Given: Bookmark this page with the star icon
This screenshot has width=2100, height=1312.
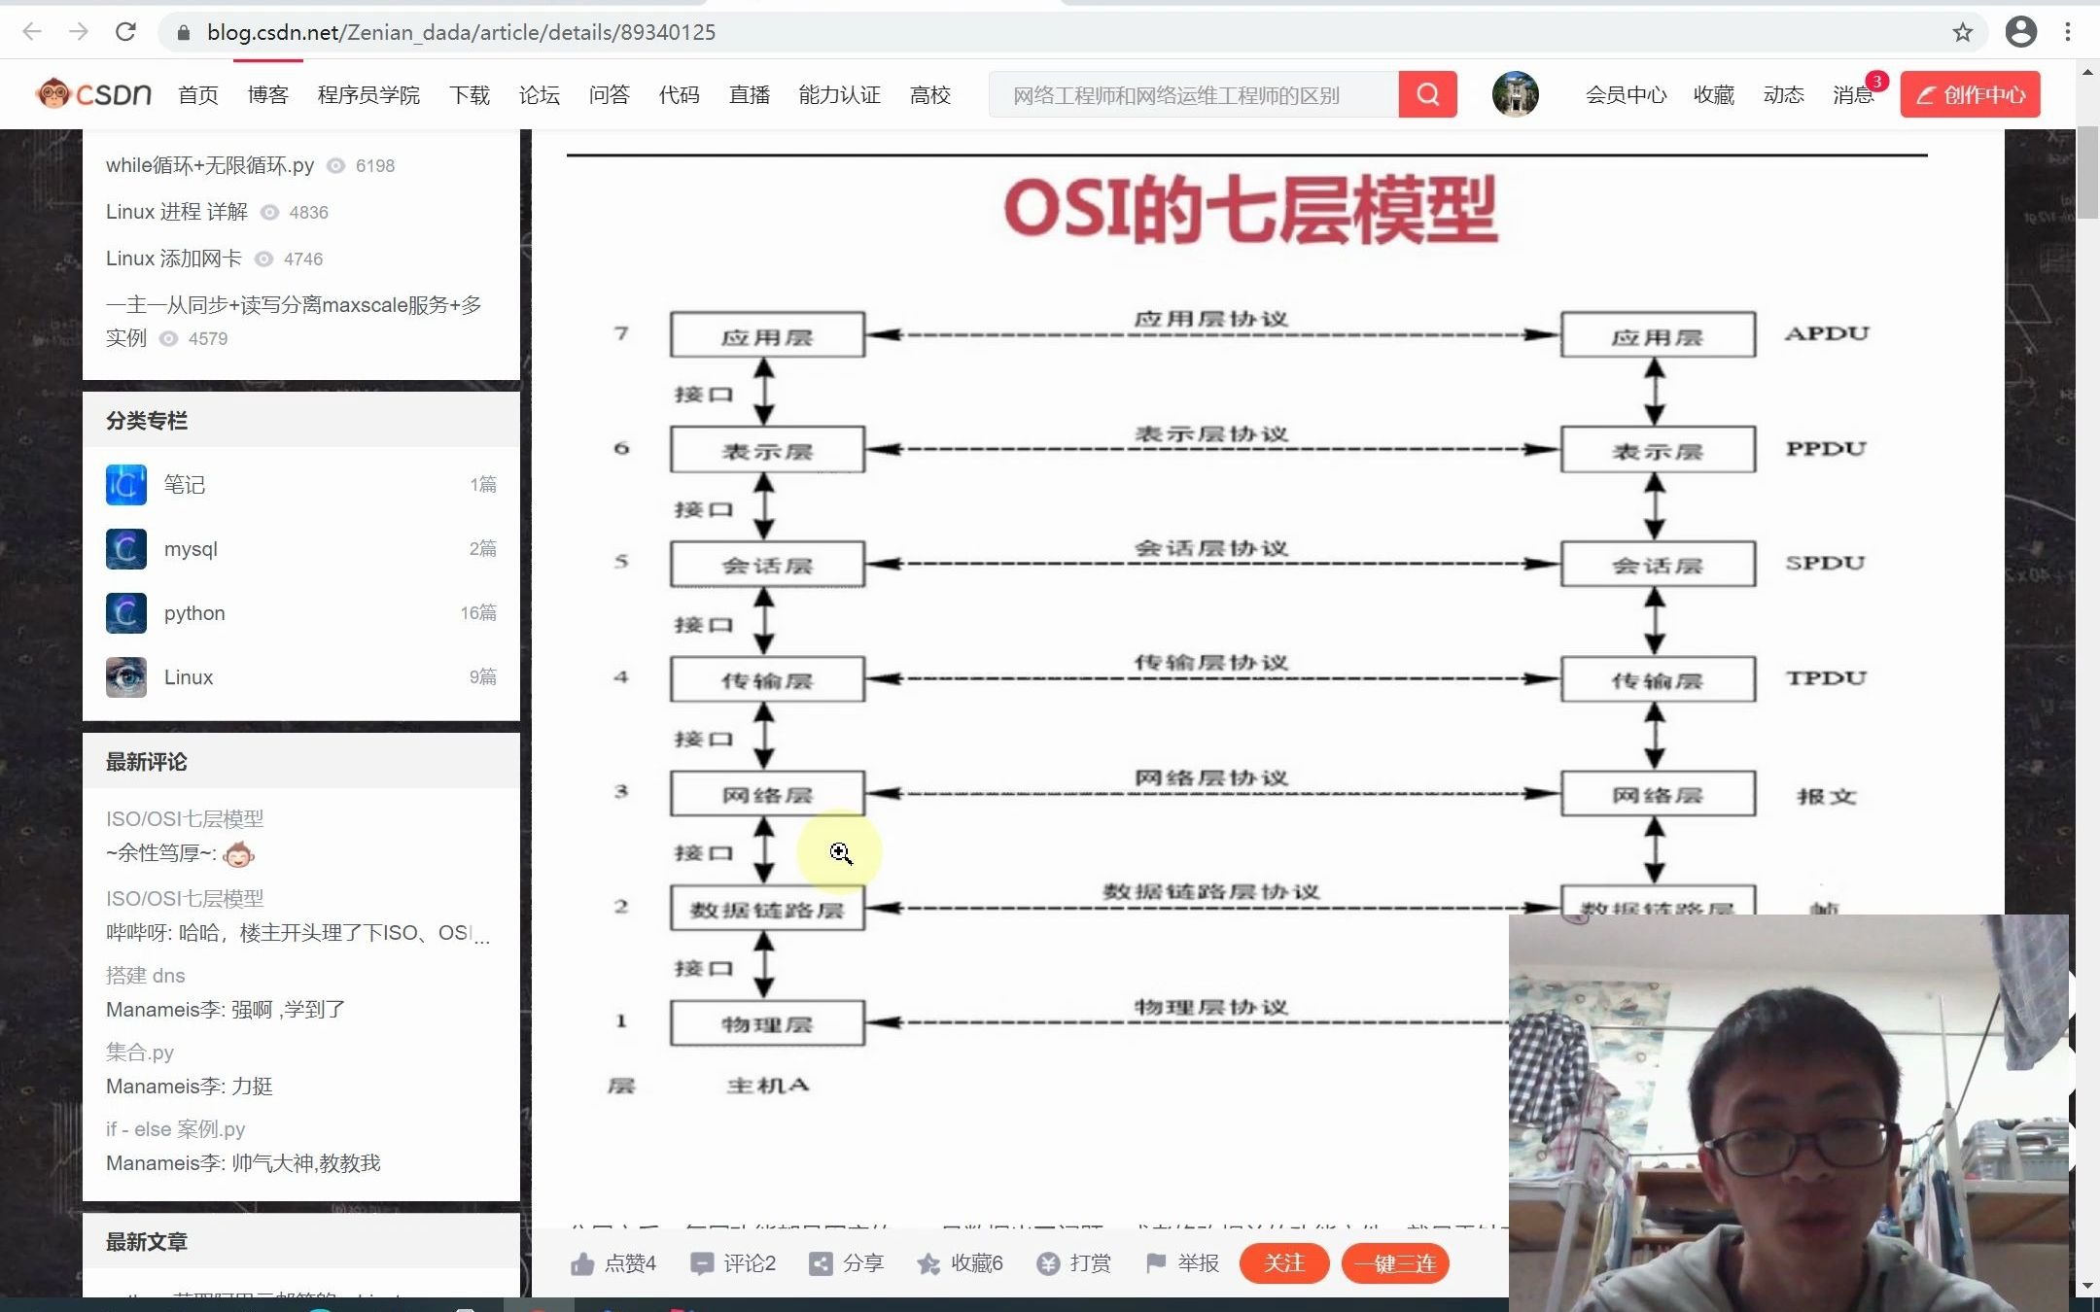Looking at the screenshot, I should [x=1962, y=32].
